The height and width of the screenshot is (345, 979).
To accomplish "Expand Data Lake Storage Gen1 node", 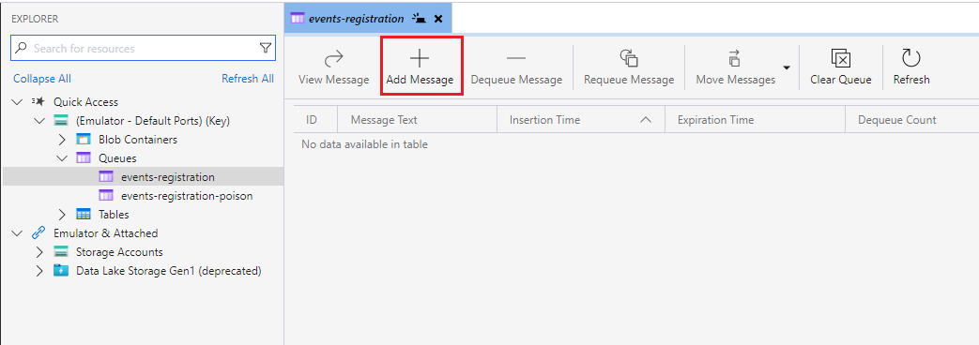I will click(x=39, y=271).
